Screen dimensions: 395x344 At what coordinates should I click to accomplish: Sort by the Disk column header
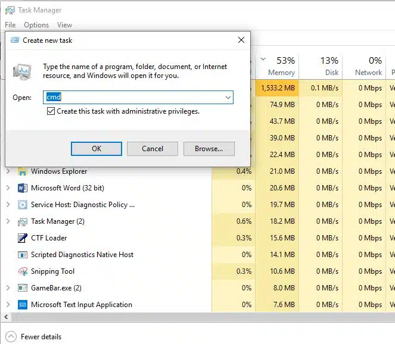click(x=321, y=67)
